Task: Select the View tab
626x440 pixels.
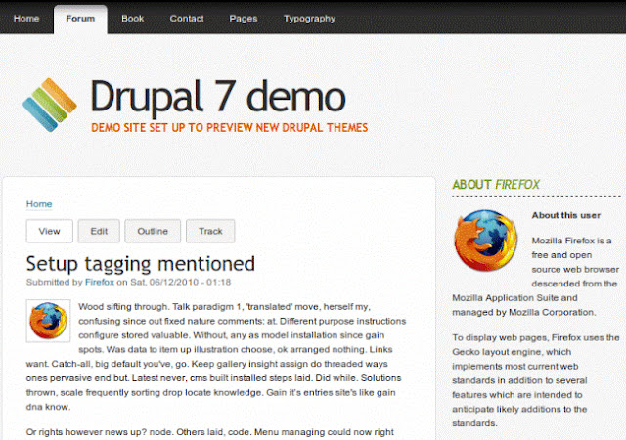Action: coord(50,231)
